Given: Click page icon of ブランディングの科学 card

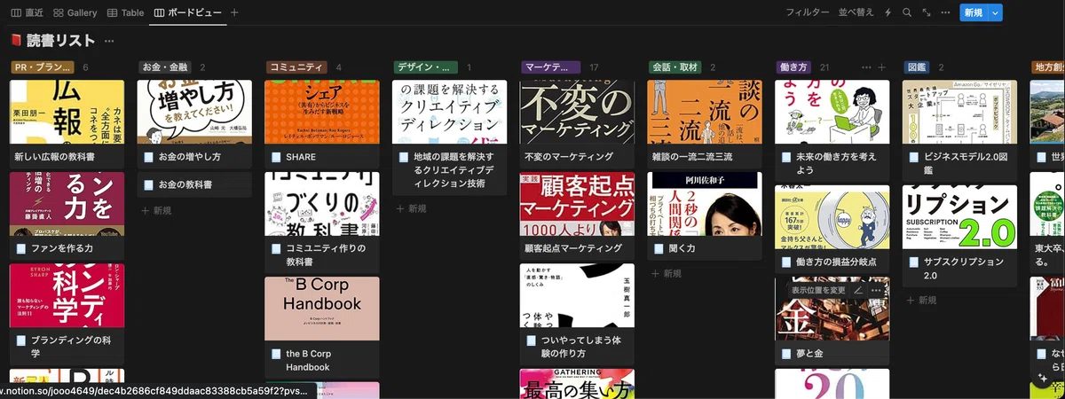Looking at the screenshot, I should pyautogui.click(x=20, y=339).
